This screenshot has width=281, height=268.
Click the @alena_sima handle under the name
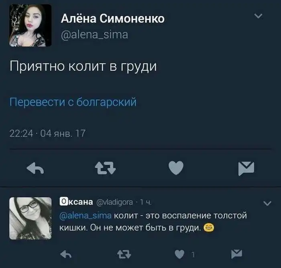tap(95, 35)
